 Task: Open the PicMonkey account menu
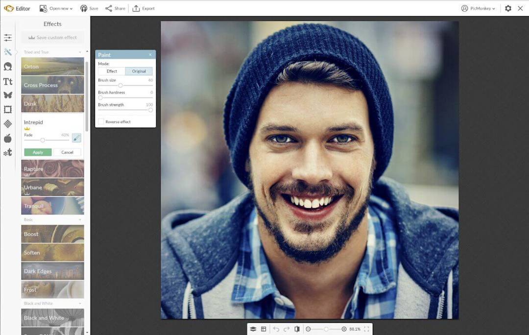(478, 8)
